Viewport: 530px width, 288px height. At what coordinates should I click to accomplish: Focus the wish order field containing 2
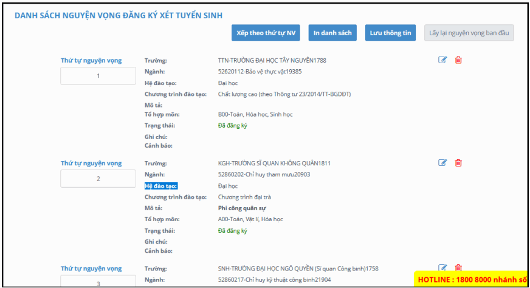tap(98, 179)
